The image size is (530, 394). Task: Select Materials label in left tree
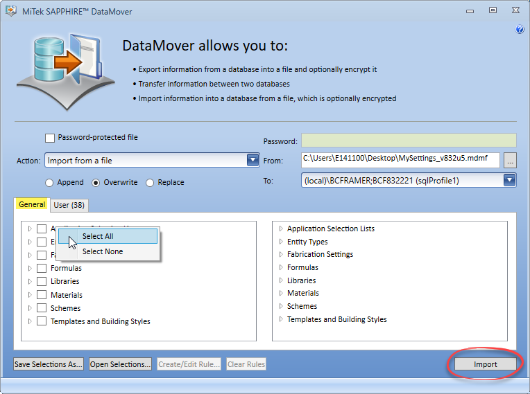point(67,295)
